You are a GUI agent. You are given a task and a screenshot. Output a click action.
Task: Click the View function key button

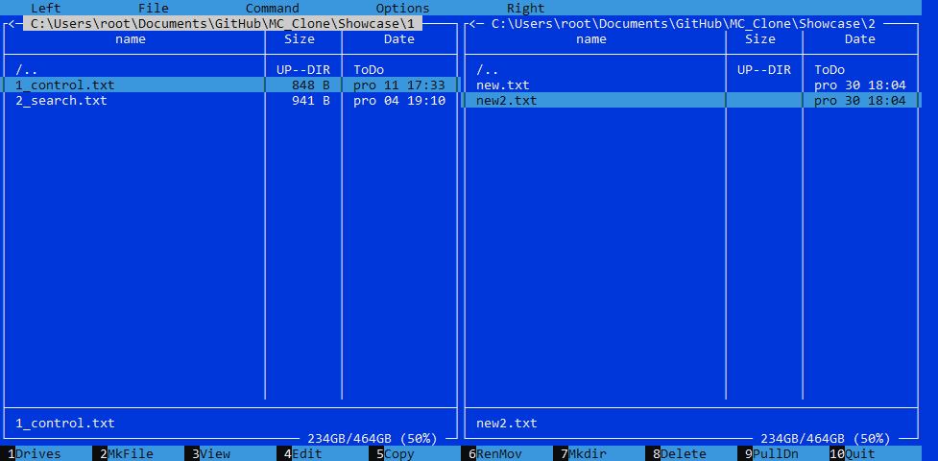(214, 453)
